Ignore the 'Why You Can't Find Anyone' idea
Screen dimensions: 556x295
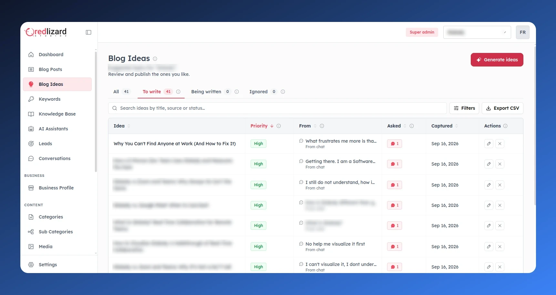pyautogui.click(x=500, y=144)
